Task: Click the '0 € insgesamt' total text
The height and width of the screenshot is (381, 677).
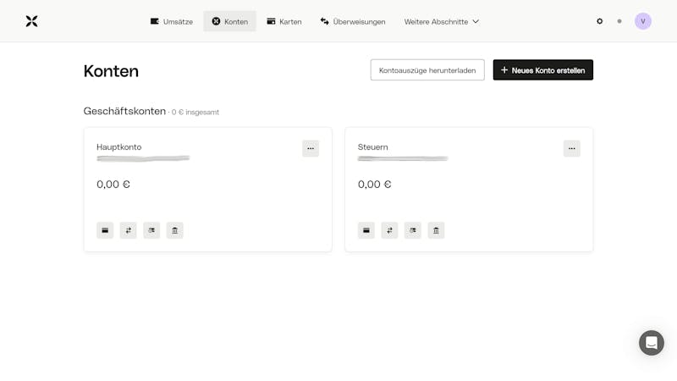Action: coord(195,112)
